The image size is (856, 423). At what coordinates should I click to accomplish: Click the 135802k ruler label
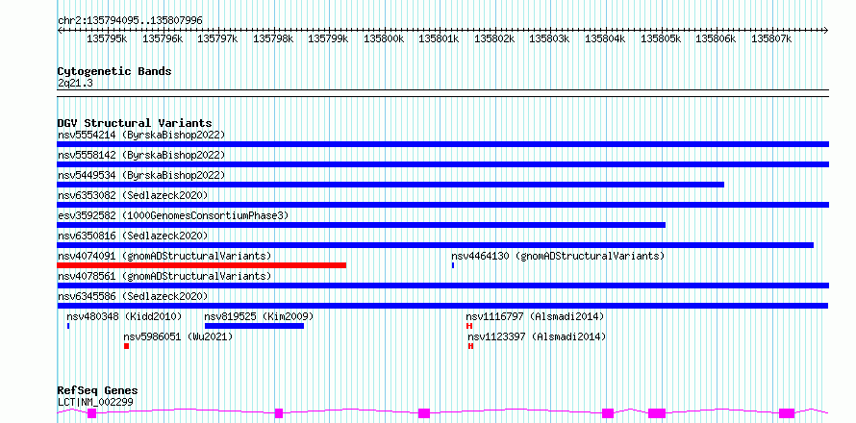(494, 38)
